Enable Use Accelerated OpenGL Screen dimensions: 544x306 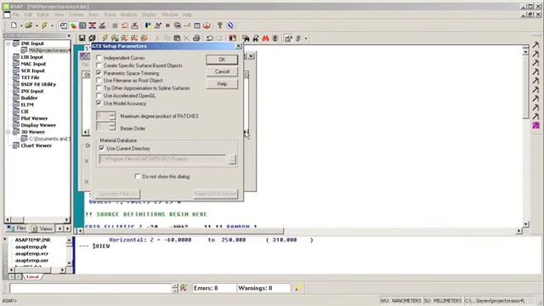click(99, 95)
